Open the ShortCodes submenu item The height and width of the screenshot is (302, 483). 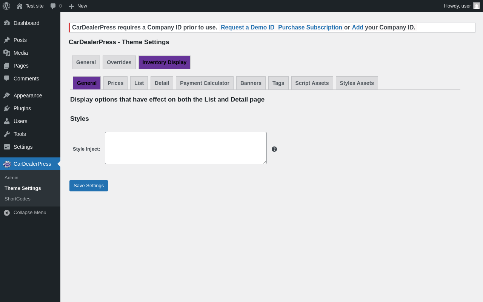[x=17, y=199]
